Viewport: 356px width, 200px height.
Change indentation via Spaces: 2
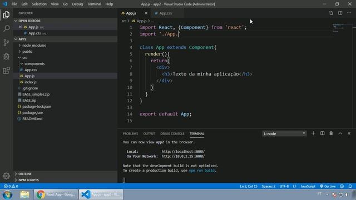(268, 186)
